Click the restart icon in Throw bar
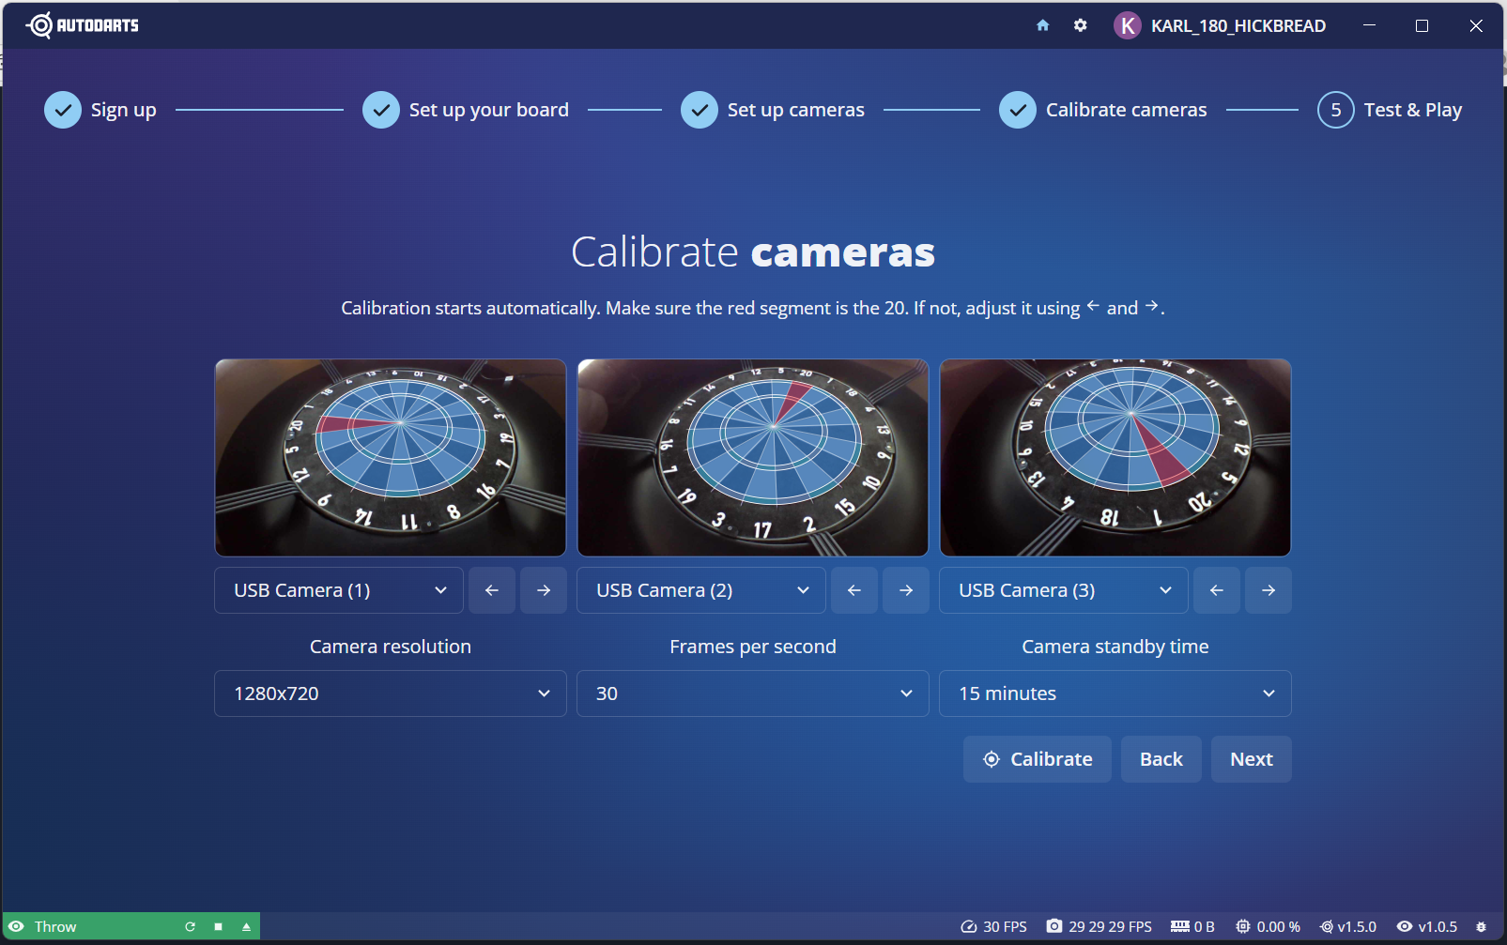This screenshot has height=945, width=1507. click(190, 926)
